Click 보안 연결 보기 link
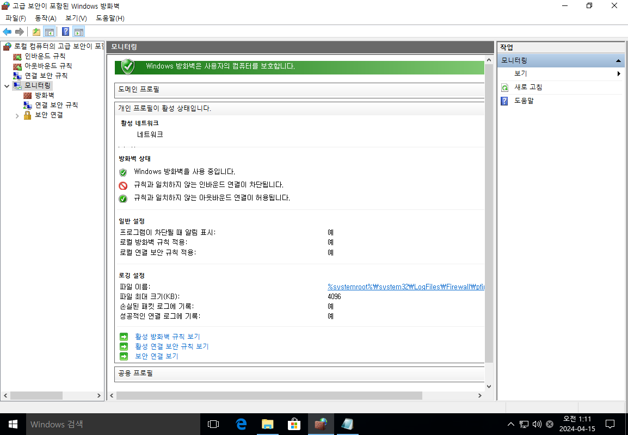 157,356
